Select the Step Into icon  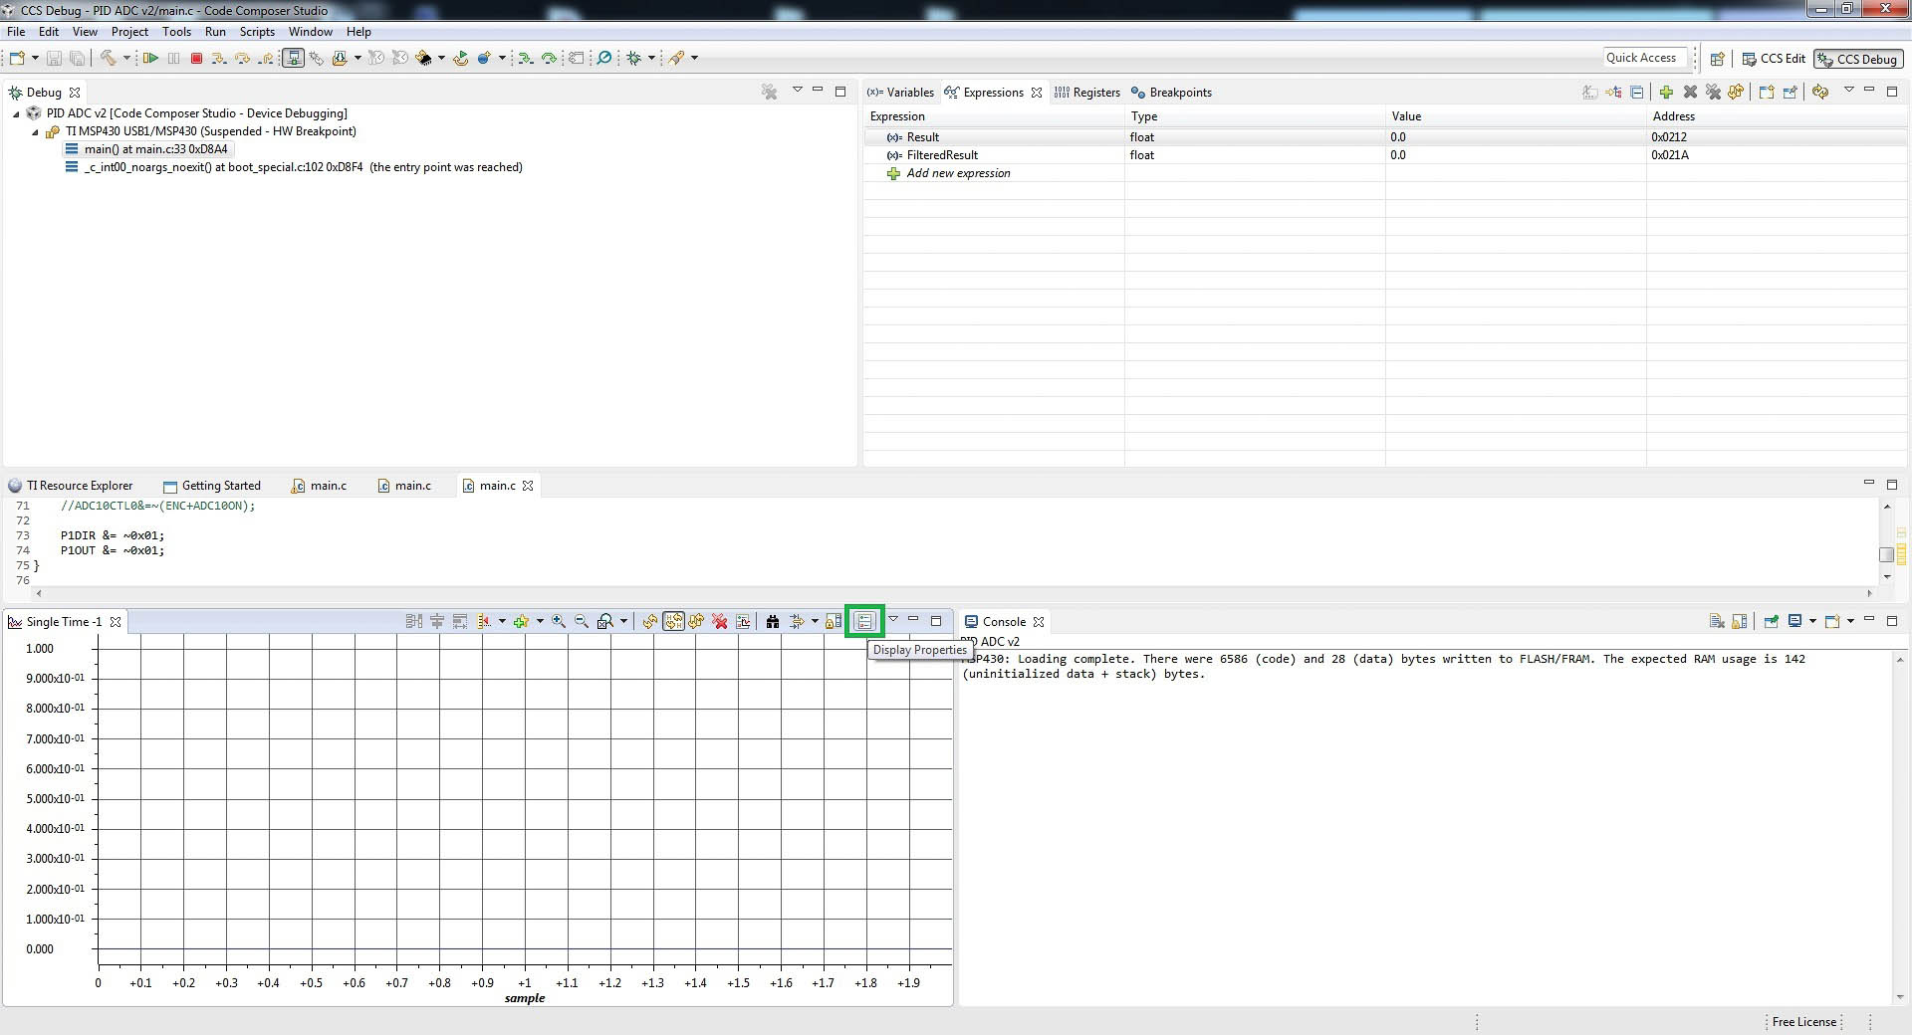219,58
